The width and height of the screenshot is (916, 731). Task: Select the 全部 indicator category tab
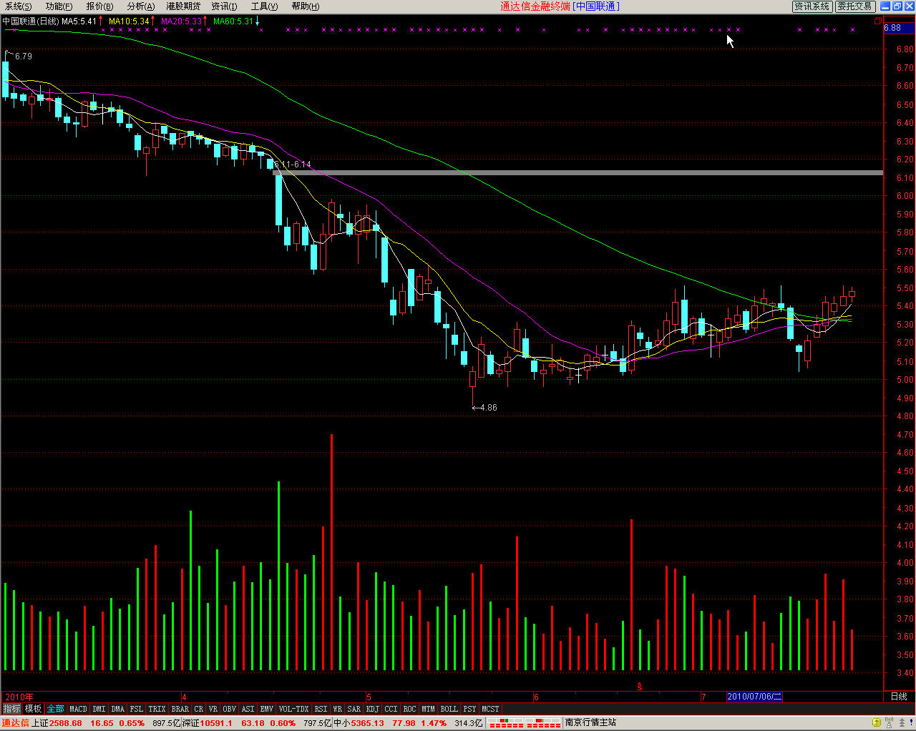(x=56, y=709)
